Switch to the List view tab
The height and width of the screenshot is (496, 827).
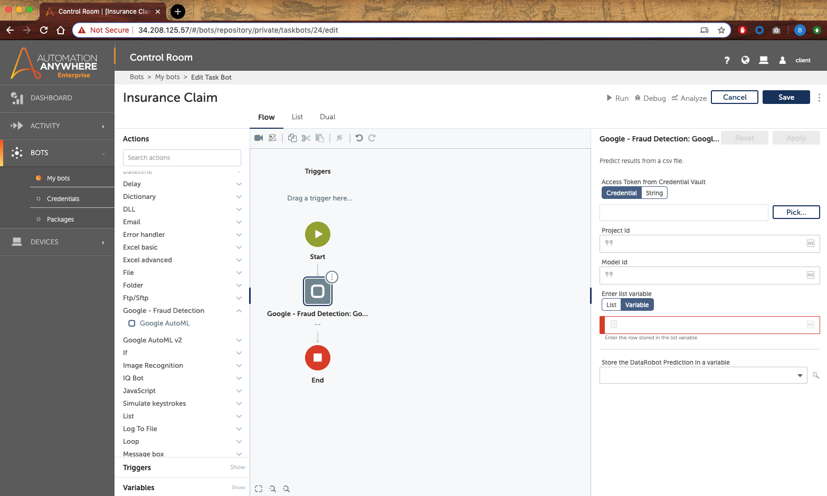coord(297,117)
